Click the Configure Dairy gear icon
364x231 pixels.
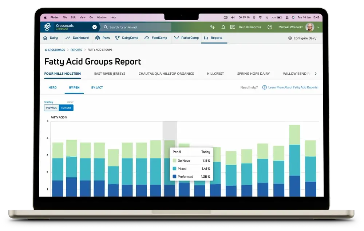290,38
